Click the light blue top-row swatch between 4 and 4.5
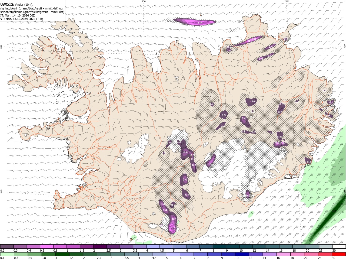This screenshot has width=346, height=260. pos(153,247)
